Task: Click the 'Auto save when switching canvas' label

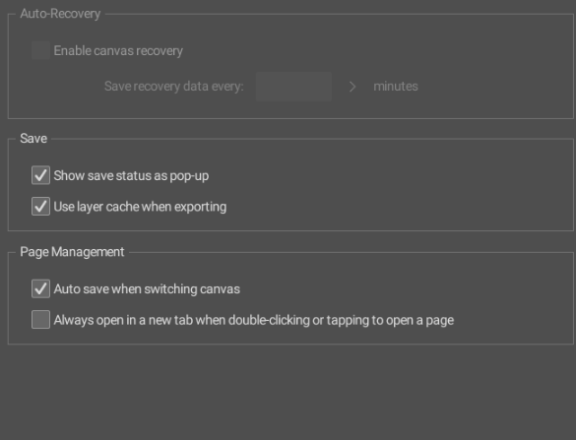Action: (147, 289)
